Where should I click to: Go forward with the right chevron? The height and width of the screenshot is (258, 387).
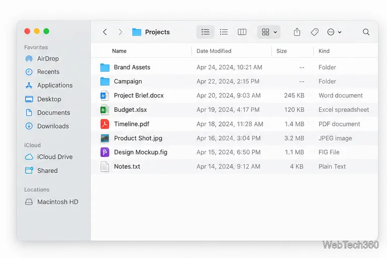(x=120, y=32)
